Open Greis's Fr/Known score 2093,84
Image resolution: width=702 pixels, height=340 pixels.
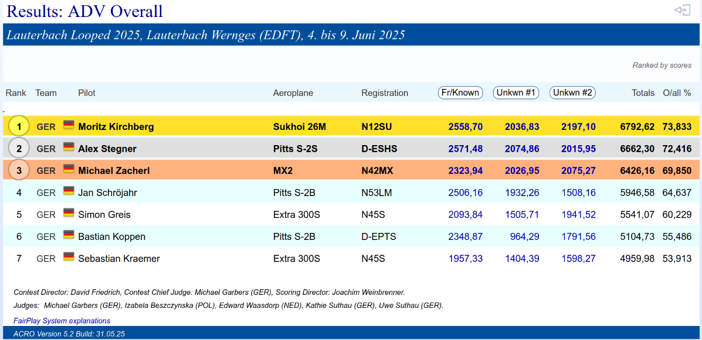[x=466, y=214]
